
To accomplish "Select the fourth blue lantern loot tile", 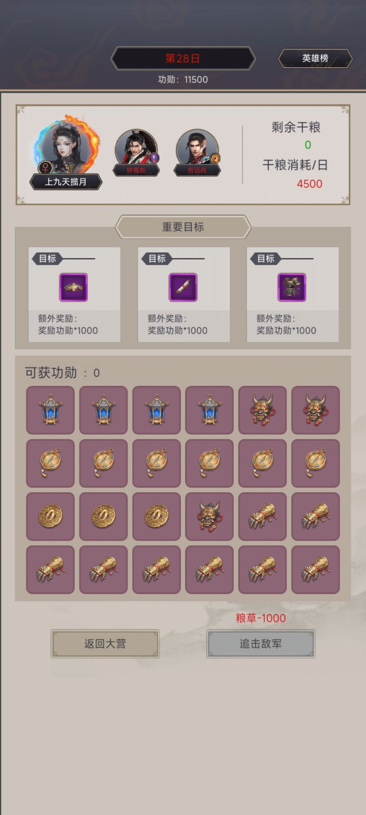I will pyautogui.click(x=209, y=410).
